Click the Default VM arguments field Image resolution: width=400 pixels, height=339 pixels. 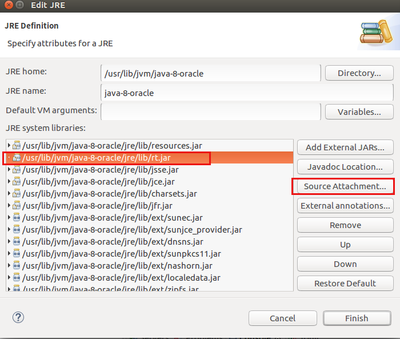point(211,112)
